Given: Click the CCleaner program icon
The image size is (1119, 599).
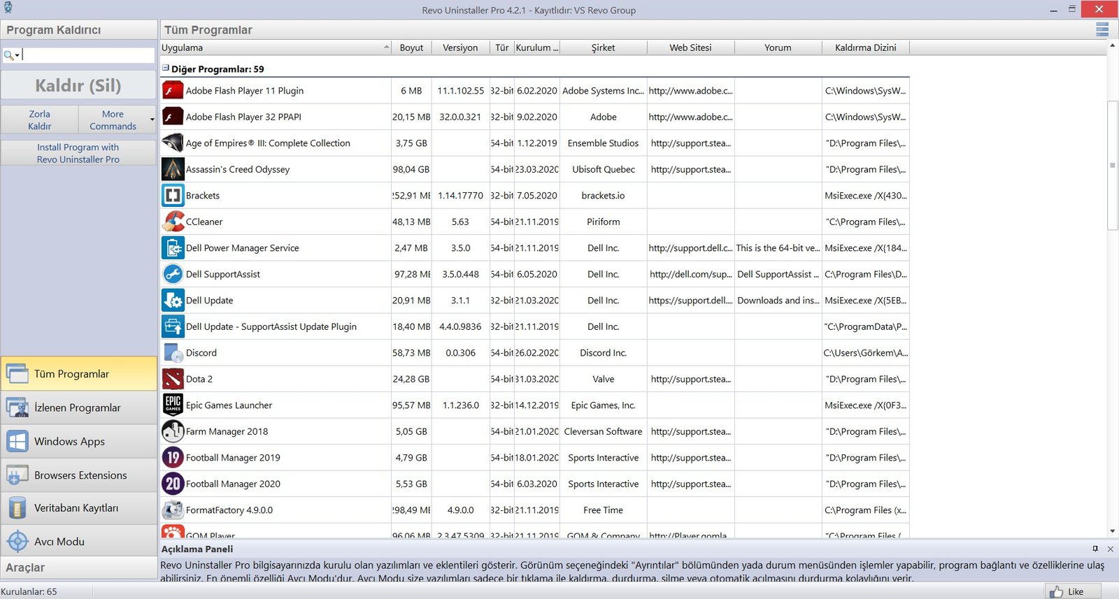Looking at the screenshot, I should pos(173,222).
